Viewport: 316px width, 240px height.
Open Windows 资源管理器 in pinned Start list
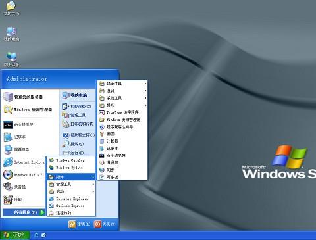click(28, 110)
